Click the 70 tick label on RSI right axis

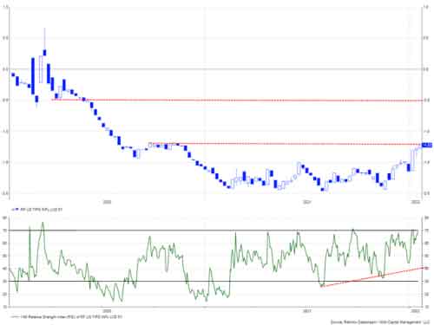426,231
